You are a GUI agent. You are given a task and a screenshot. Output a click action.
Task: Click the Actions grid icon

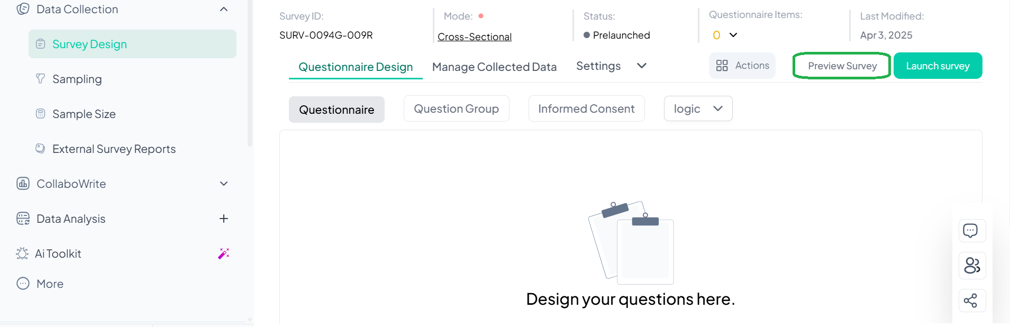coord(722,66)
